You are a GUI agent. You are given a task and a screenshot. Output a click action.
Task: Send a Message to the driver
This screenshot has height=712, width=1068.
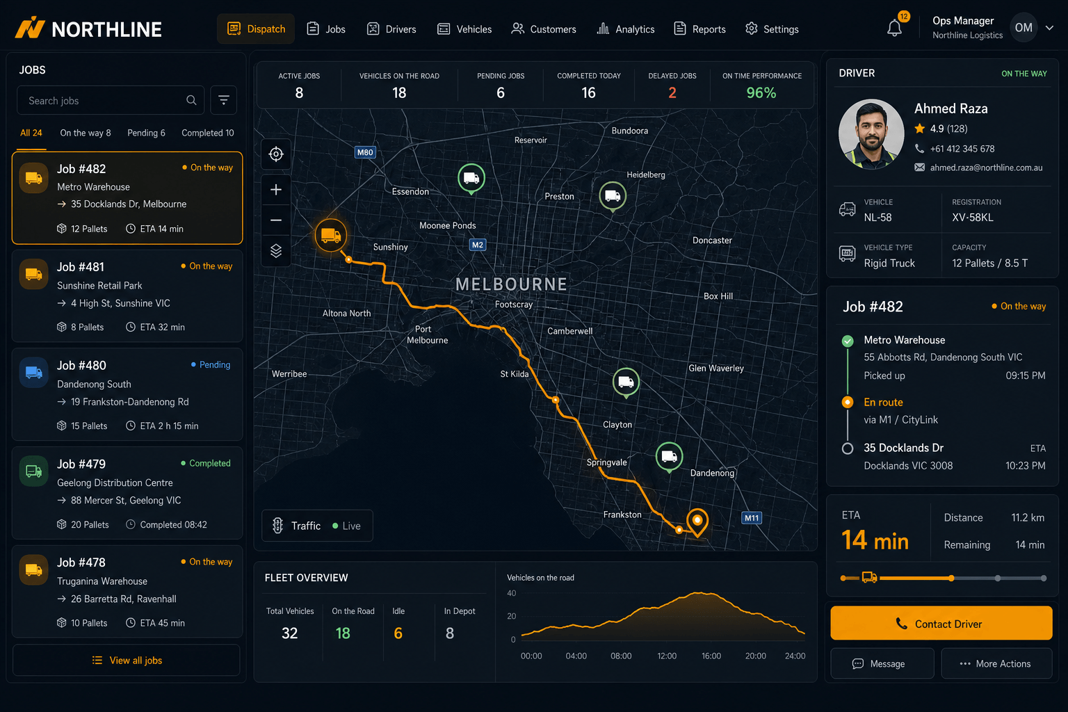tap(882, 664)
